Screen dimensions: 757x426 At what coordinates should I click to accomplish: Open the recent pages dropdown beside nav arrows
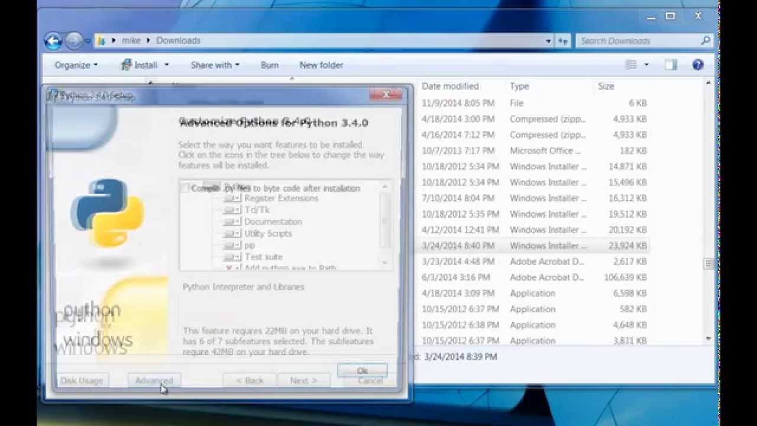coord(88,41)
